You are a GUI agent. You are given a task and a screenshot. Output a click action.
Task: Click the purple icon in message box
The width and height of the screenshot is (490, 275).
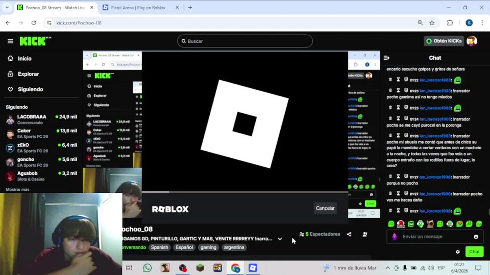click(x=394, y=237)
